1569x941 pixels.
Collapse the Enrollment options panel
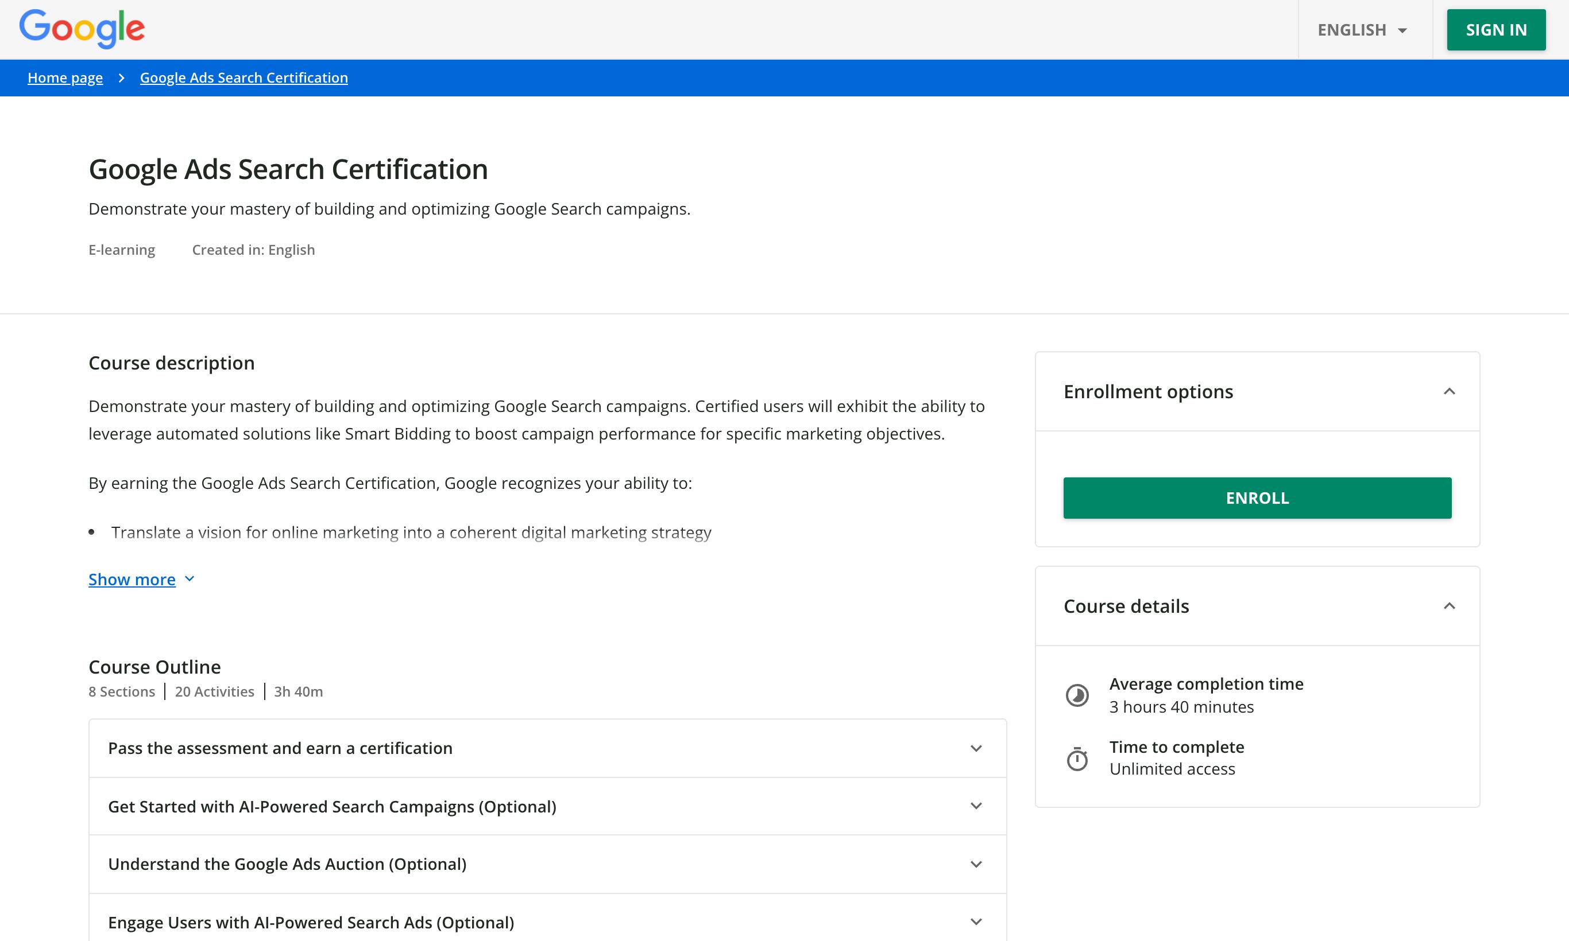pyautogui.click(x=1449, y=391)
